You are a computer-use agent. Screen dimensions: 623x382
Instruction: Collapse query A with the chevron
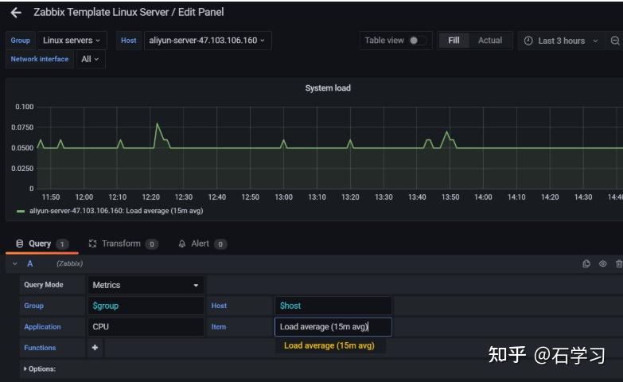tap(14, 263)
